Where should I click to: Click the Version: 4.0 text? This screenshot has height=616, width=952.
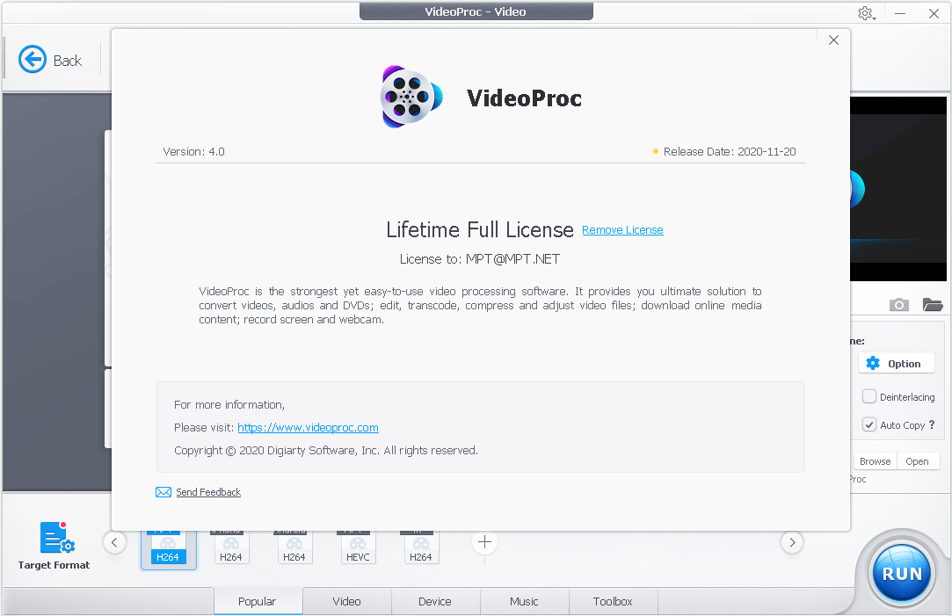(193, 152)
